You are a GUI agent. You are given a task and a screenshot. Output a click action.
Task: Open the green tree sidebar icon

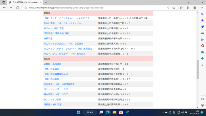(202, 58)
